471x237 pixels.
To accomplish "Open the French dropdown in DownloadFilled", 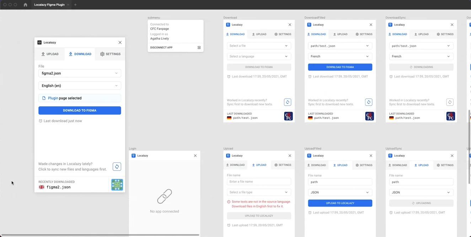I will click(x=340, y=56).
